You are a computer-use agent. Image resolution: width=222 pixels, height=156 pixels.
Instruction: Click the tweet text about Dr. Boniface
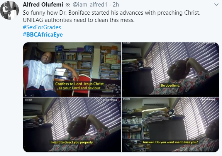click(x=112, y=17)
